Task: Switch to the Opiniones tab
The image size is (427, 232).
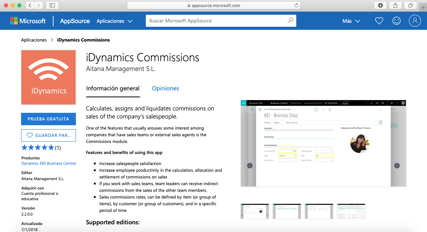Action: (166, 88)
